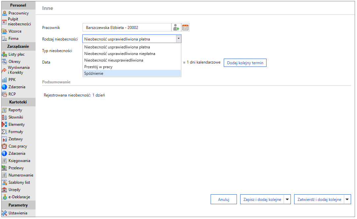Screen dimensions: 357x219
Task: Expand the Zatwierdź i dodaj kolejne arrow
Action: pos(347,199)
